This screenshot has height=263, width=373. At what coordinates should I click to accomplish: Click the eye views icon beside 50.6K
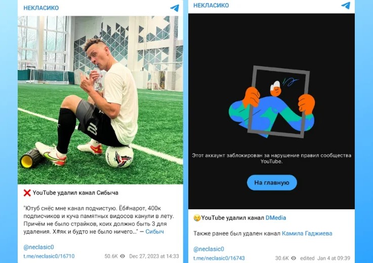(x=122, y=256)
